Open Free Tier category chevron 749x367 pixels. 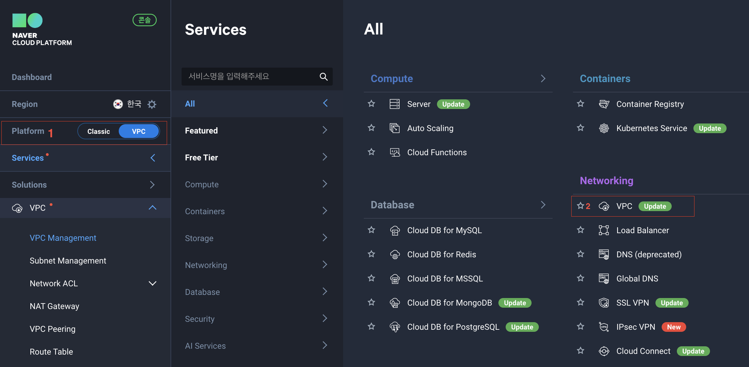click(x=325, y=157)
